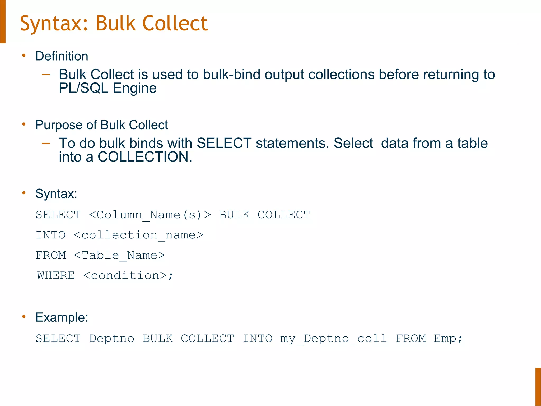Select the Definition bullet heading
The image size is (541, 406).
click(62, 56)
